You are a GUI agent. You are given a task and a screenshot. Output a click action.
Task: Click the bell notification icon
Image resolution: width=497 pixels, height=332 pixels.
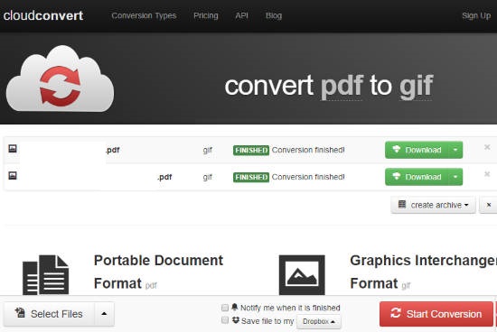[235, 307]
